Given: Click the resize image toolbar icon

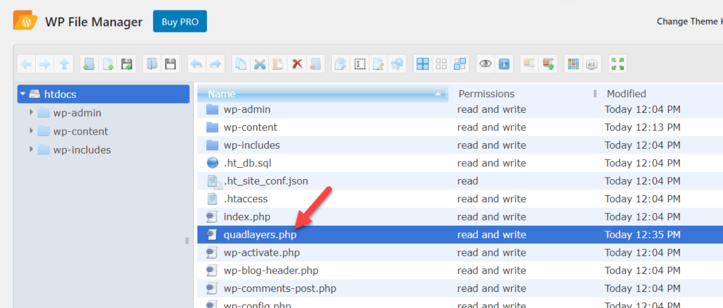Looking at the screenshot, I should coord(397,64).
